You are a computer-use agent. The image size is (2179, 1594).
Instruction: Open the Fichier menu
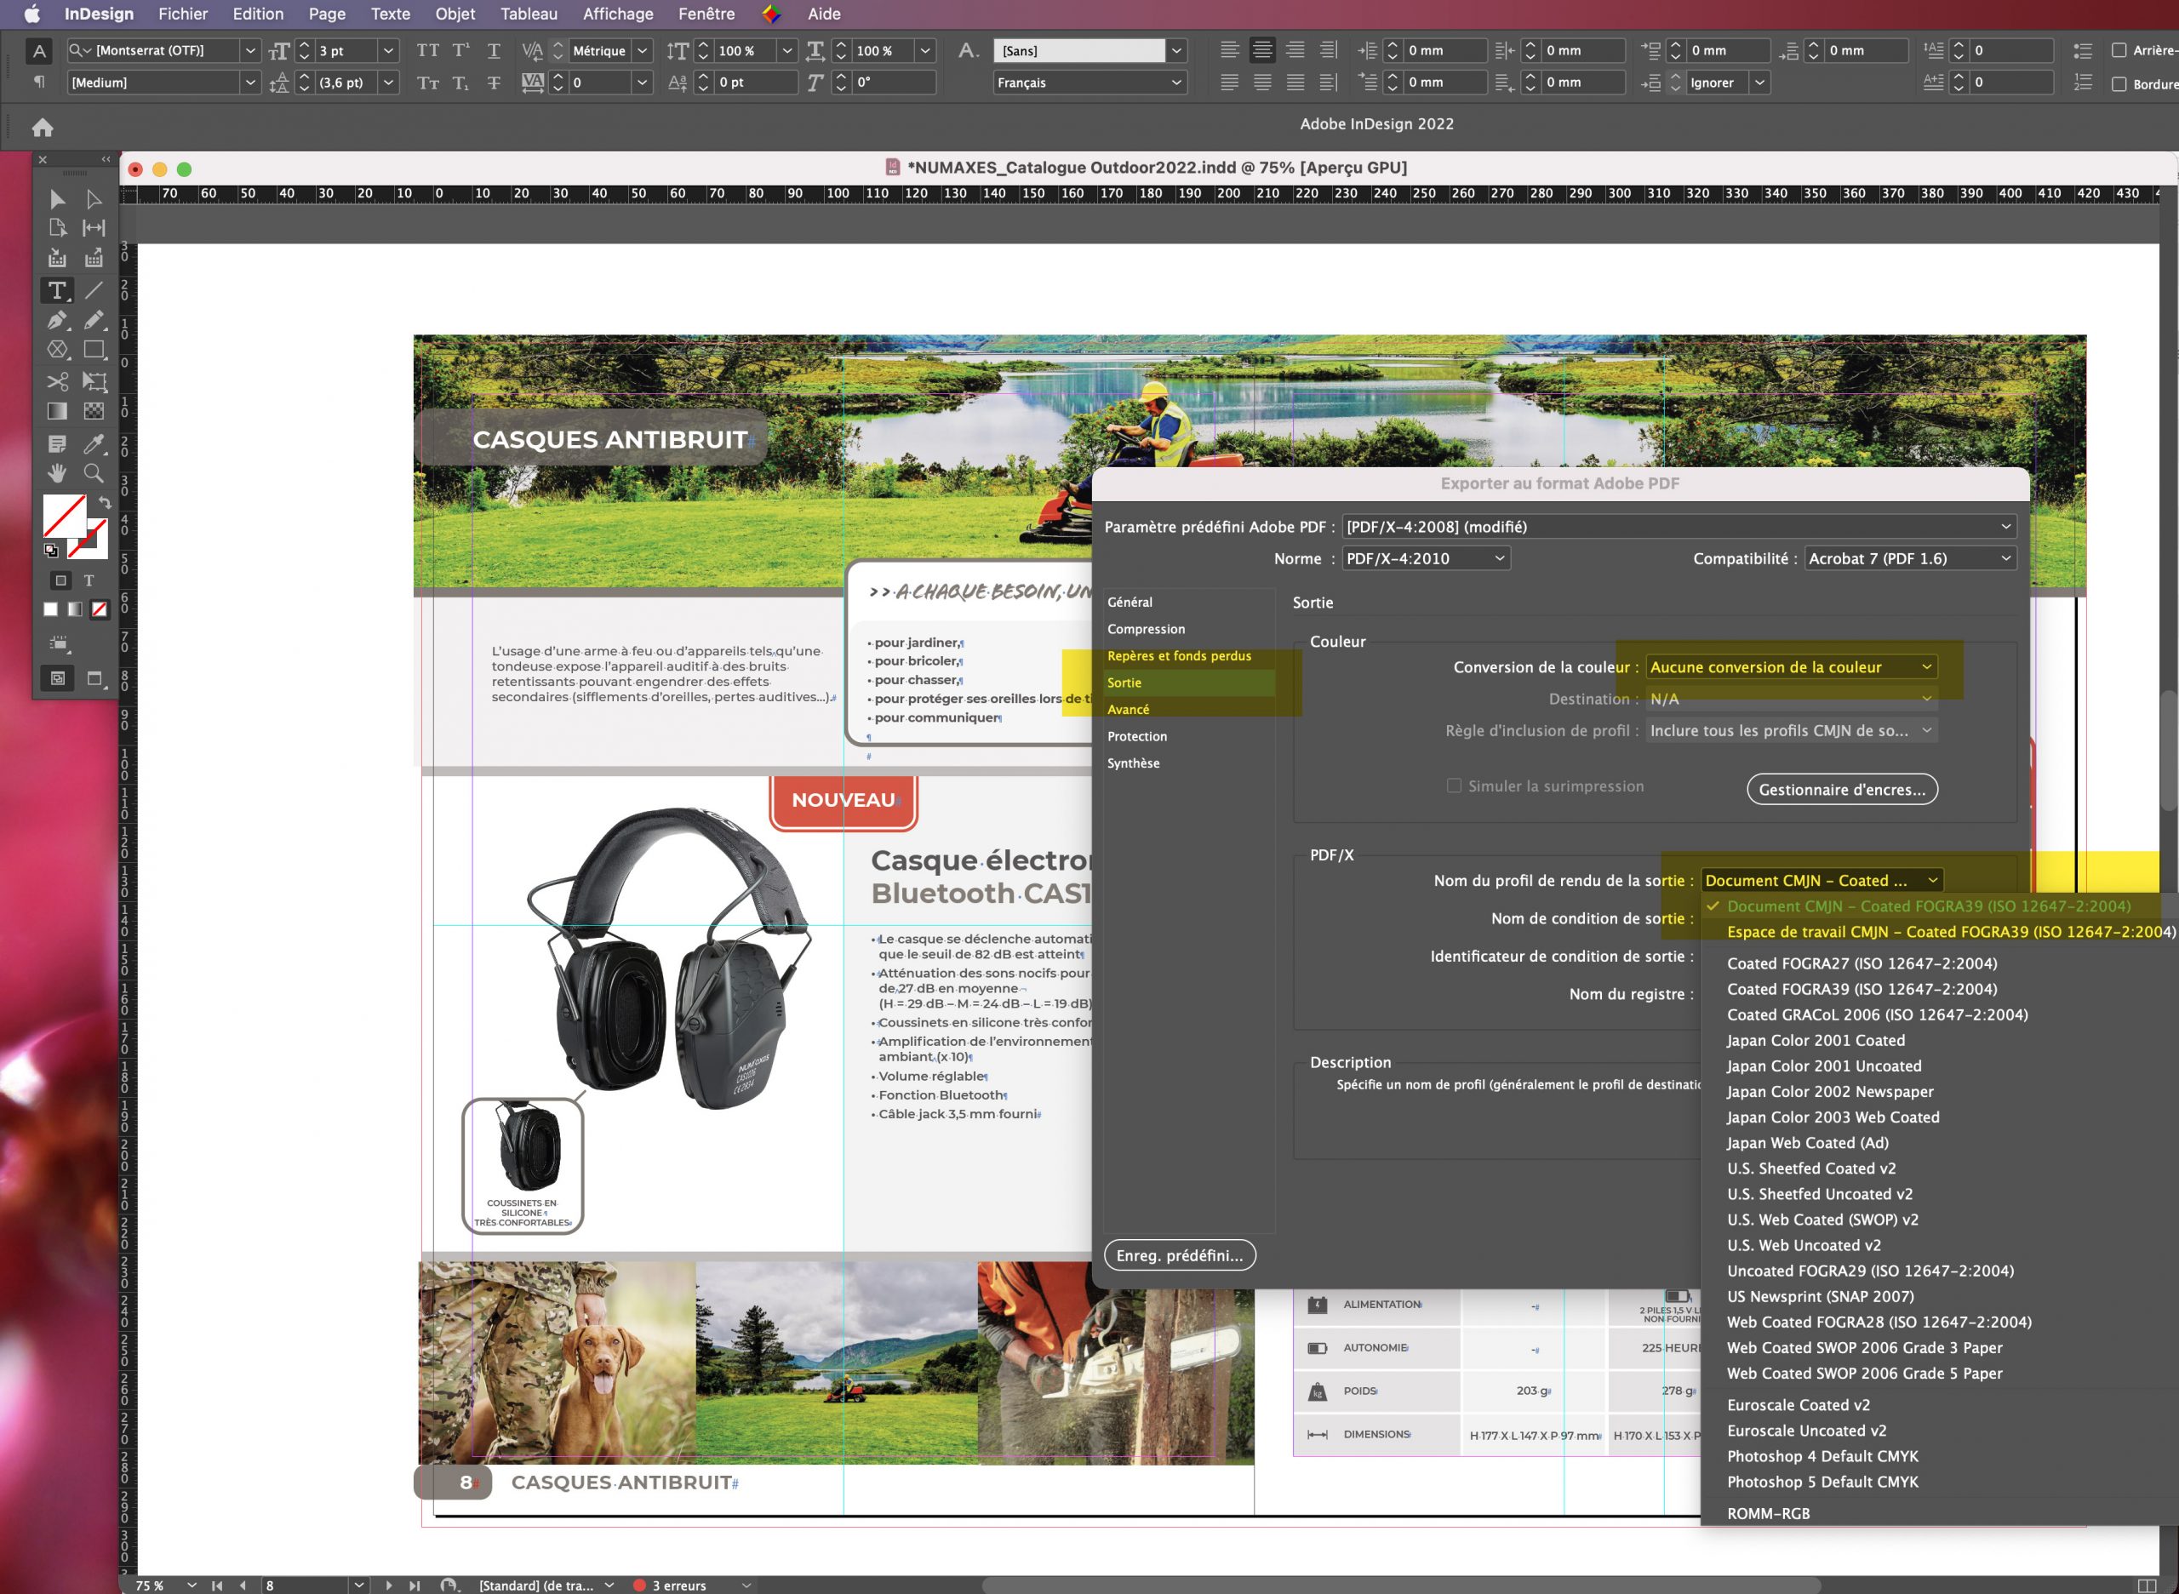(x=183, y=14)
